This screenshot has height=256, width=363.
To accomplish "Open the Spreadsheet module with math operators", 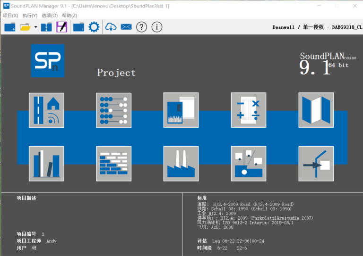I will (x=249, y=110).
